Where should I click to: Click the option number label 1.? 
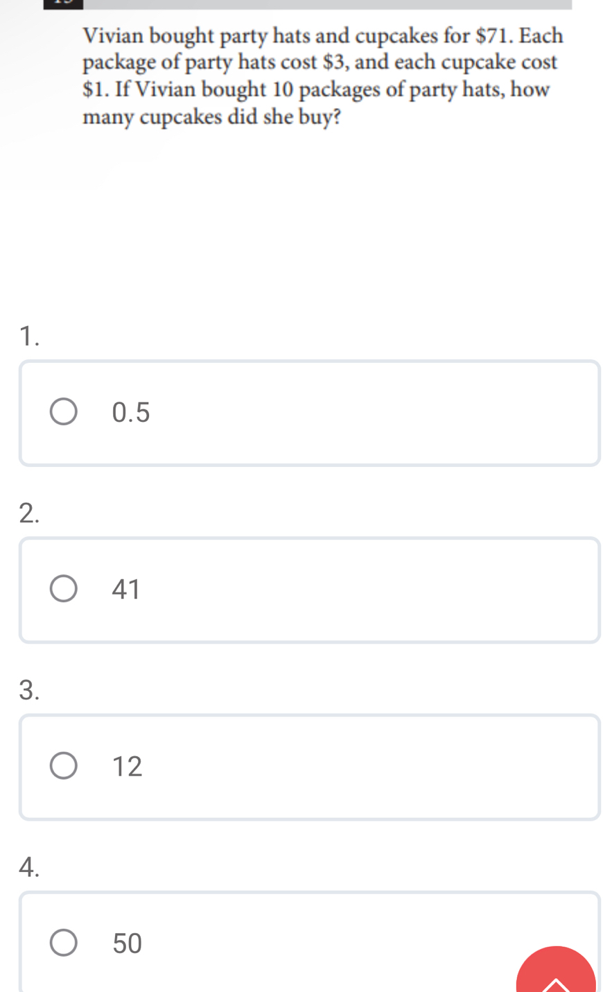(x=29, y=336)
